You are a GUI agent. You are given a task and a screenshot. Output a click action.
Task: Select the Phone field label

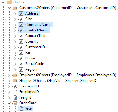(x=31, y=58)
